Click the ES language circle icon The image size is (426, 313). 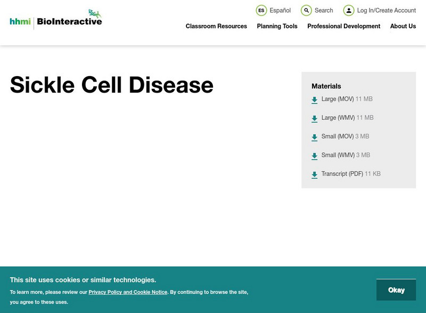261,10
